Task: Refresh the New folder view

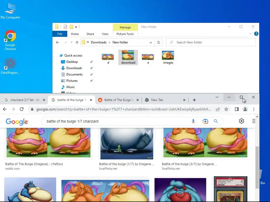Action: coord(158,42)
